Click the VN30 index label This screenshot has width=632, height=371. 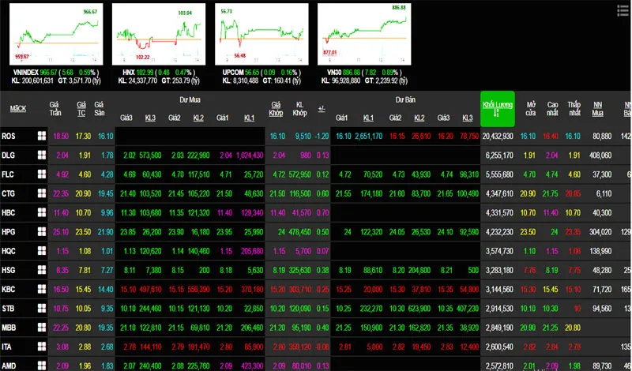point(333,73)
